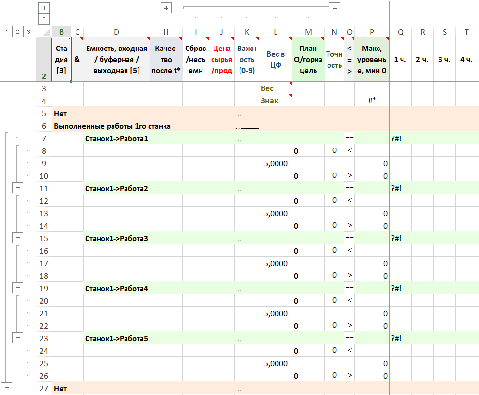Collapse row group using minus at row 11
Image resolution: width=479 pixels, height=395 pixels.
pyautogui.click(x=18, y=188)
